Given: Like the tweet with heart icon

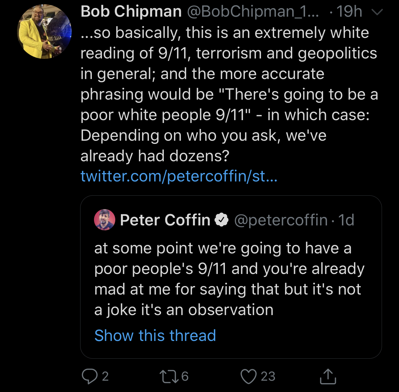Looking at the screenshot, I should tap(249, 376).
